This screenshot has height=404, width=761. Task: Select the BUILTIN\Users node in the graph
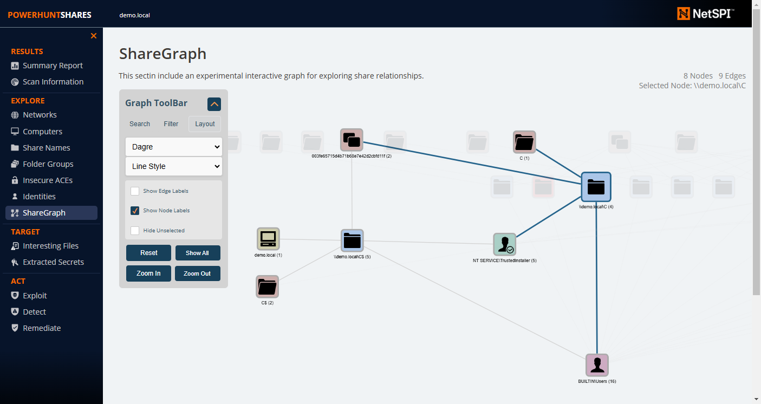[597, 365]
